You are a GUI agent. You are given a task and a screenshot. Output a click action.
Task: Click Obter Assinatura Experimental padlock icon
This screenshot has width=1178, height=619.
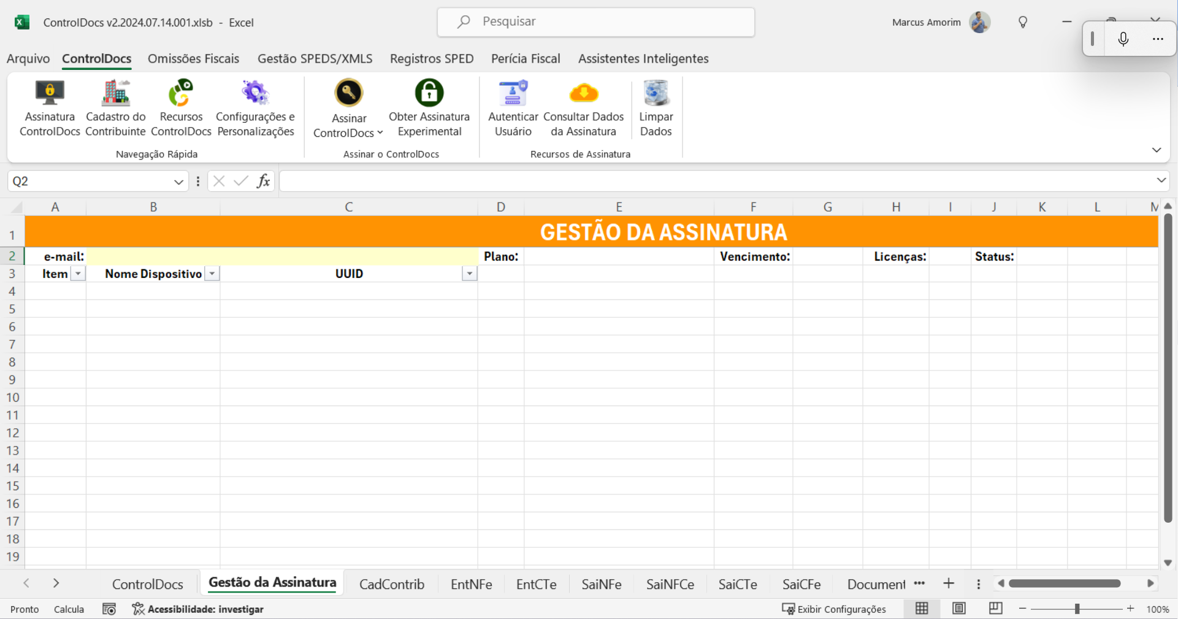pyautogui.click(x=429, y=93)
